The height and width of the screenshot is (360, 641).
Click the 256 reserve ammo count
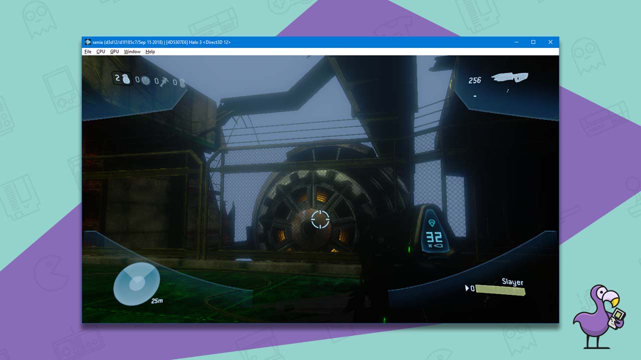pyautogui.click(x=475, y=80)
